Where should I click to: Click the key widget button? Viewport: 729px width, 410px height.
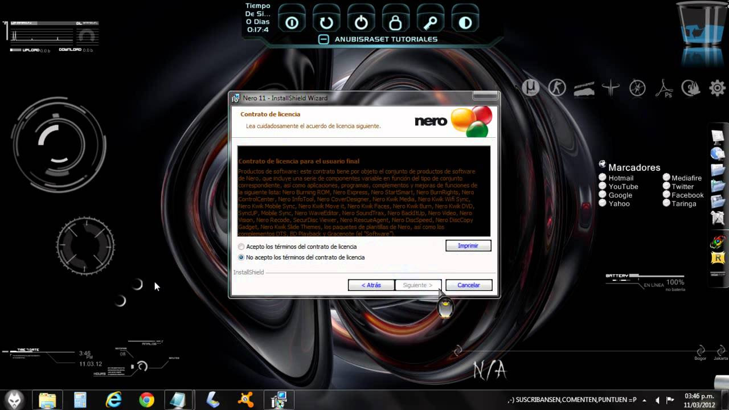tap(431, 23)
